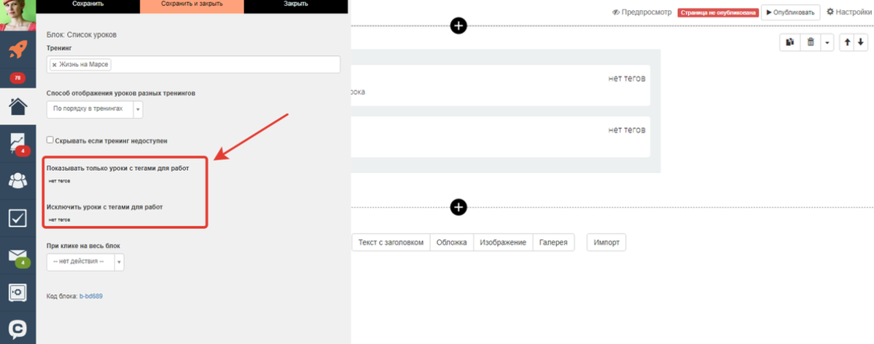The height and width of the screenshot is (344, 874).
Task: Delete the block with the trash icon
Action: click(x=811, y=42)
